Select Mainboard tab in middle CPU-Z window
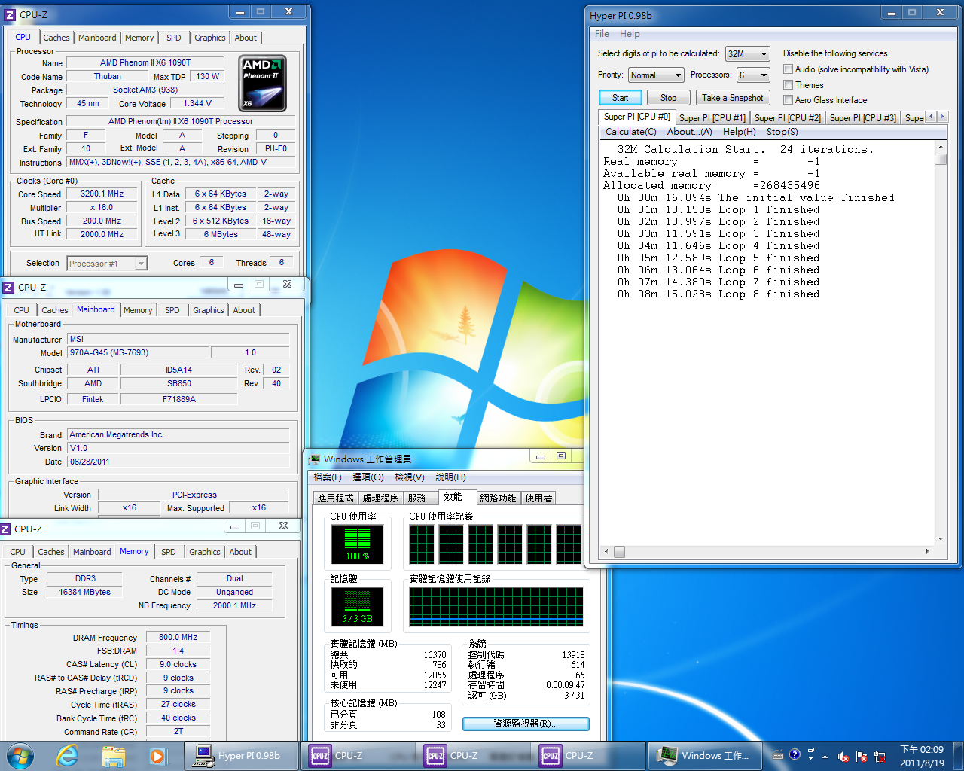This screenshot has height=771, width=964. coord(96,309)
